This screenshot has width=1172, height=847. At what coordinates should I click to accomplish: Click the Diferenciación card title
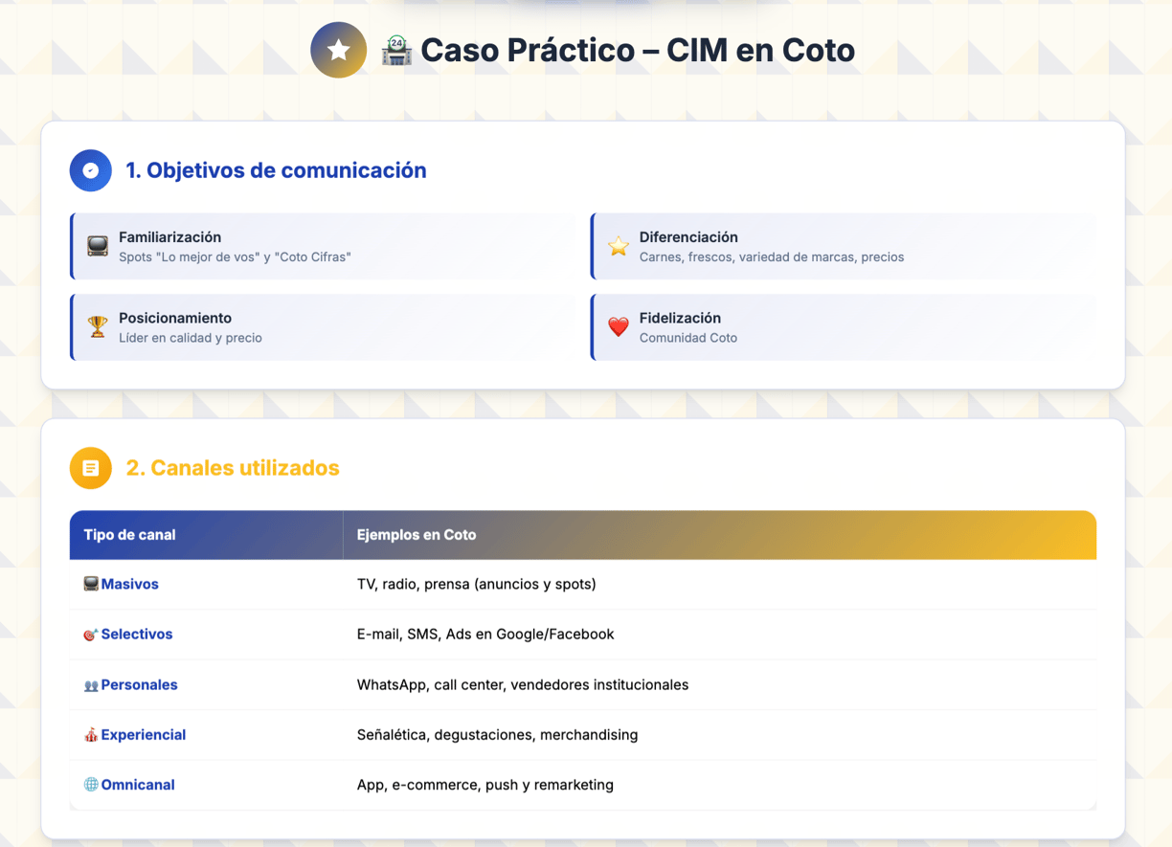click(x=688, y=237)
